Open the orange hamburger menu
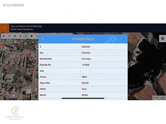 [4, 28]
